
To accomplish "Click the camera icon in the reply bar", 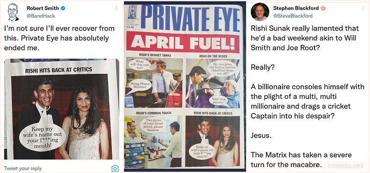I will point(115,168).
